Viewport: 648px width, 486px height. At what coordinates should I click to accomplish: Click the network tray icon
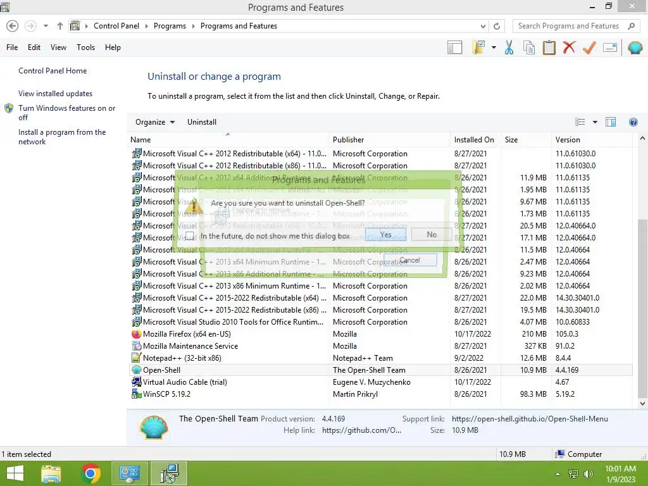point(573,474)
